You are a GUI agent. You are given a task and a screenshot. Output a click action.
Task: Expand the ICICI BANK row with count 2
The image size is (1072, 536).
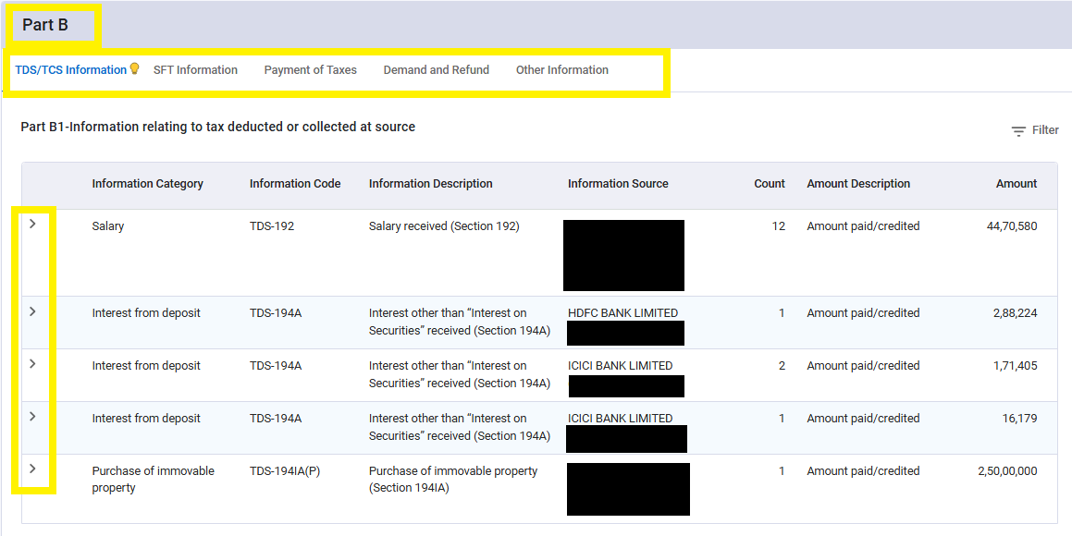pyautogui.click(x=32, y=364)
